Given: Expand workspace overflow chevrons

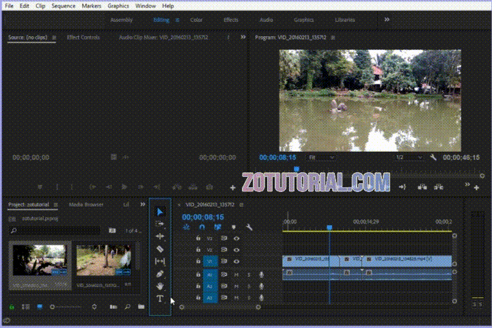Looking at the screenshot, I should click(387, 19).
